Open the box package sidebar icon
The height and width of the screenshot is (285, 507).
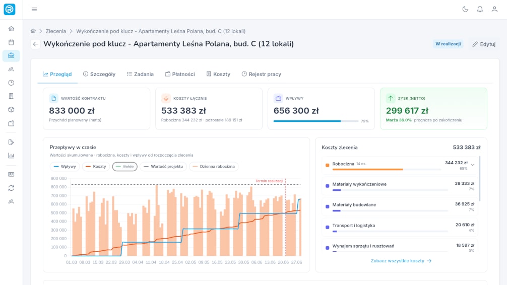point(11,110)
